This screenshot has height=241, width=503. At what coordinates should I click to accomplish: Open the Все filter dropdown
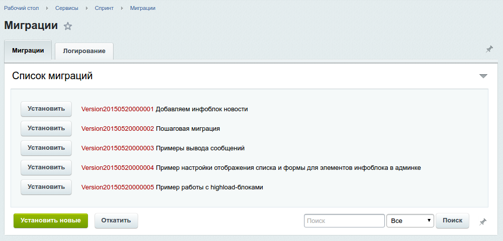tap(410, 221)
